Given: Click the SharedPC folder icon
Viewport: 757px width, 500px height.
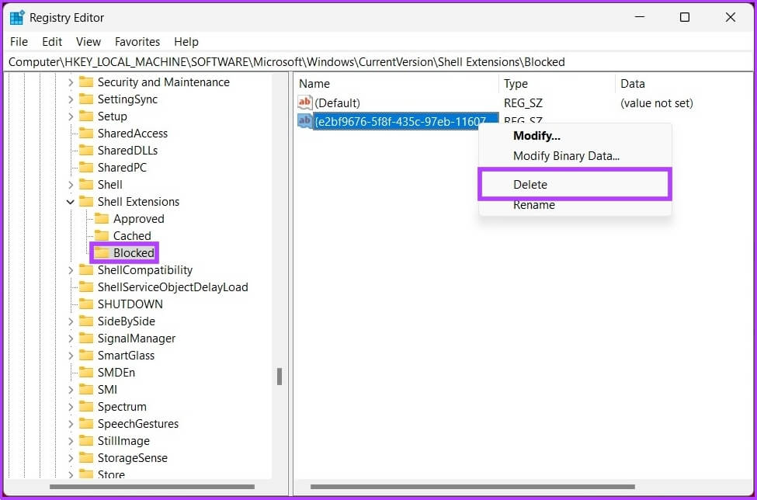Looking at the screenshot, I should (x=86, y=168).
